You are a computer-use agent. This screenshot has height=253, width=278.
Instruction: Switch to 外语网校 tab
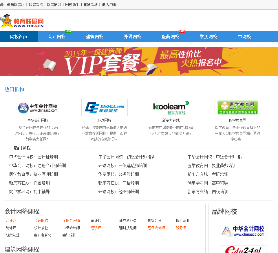(133, 37)
